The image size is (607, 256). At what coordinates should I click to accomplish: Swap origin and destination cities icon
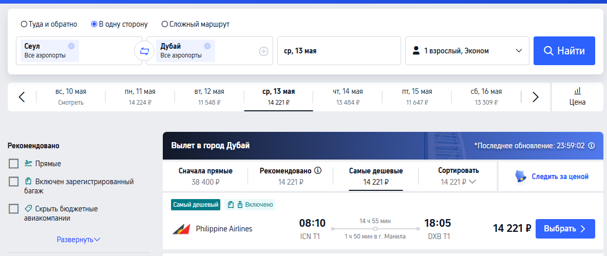(144, 51)
